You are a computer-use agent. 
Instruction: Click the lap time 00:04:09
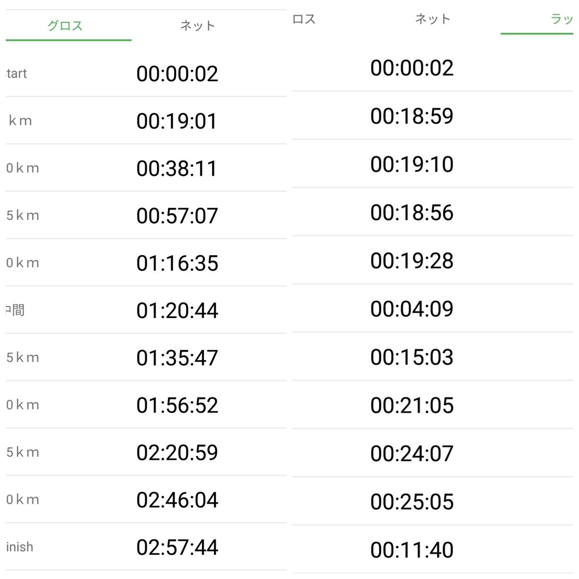tap(412, 309)
